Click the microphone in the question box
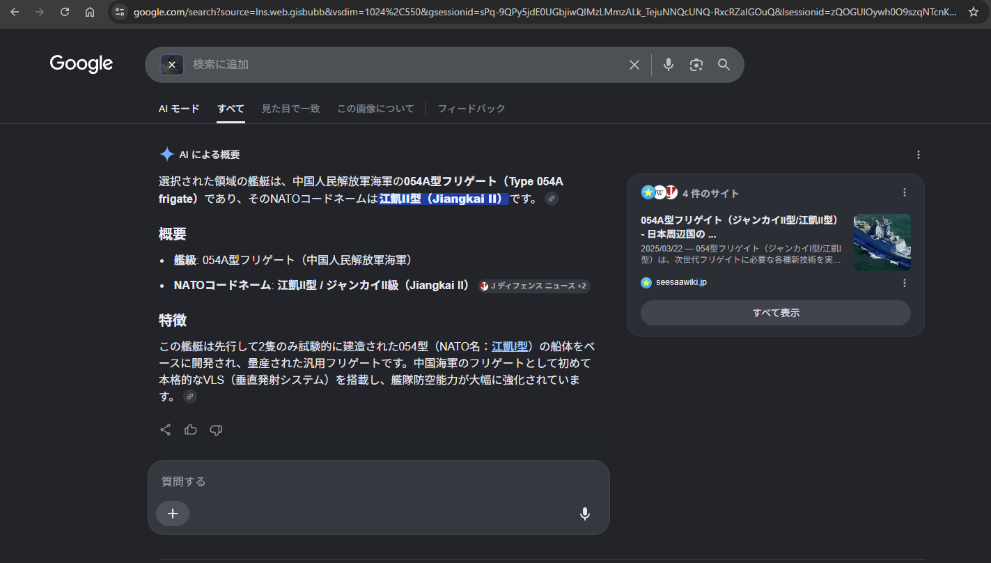 pyautogui.click(x=585, y=514)
